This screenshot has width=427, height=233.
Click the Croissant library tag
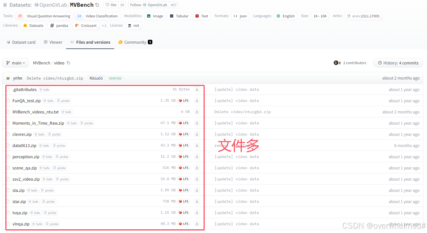coord(86,25)
